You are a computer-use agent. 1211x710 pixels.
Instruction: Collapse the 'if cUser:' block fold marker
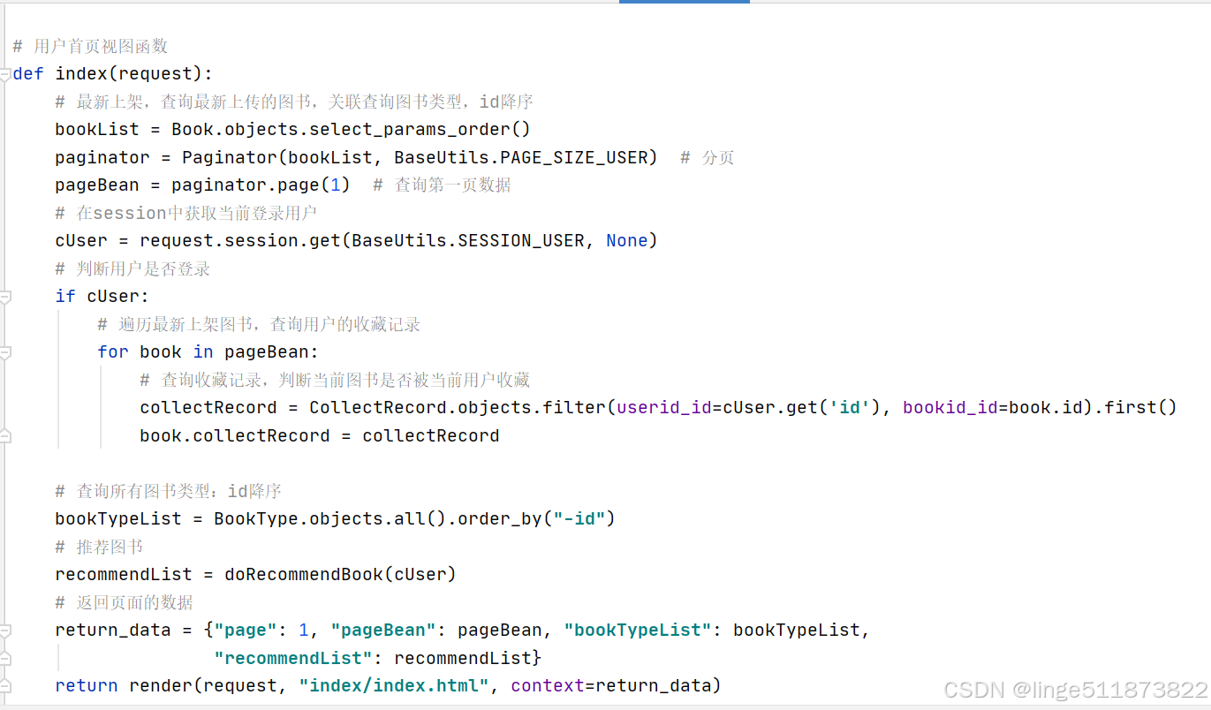5,297
